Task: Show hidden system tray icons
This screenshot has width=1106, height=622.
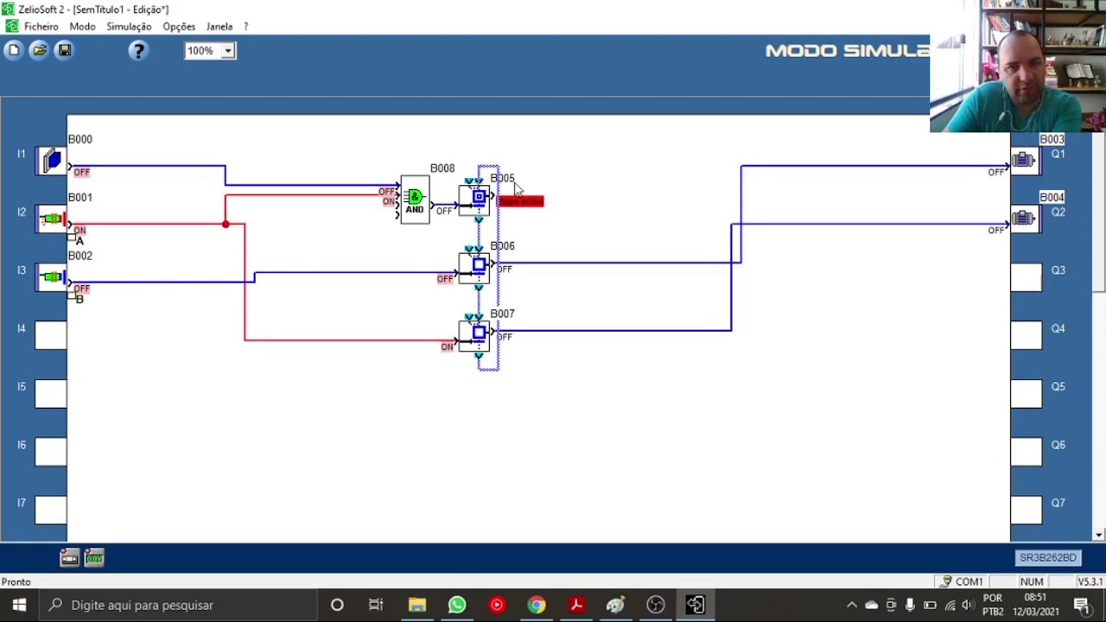Action: pyautogui.click(x=851, y=605)
